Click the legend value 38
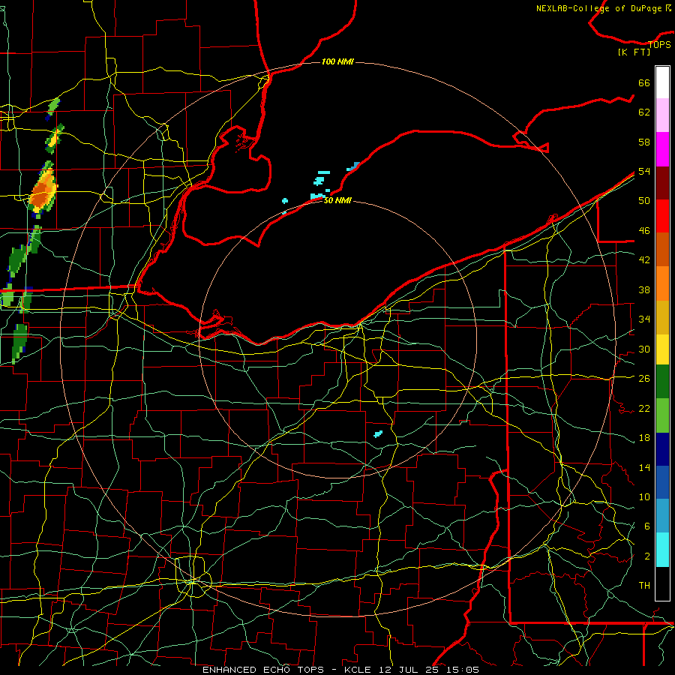The image size is (675, 675). 644,289
